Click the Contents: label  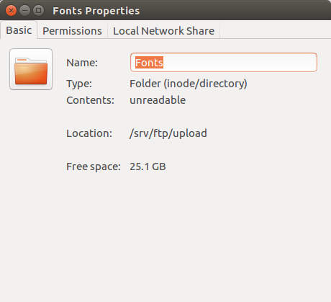tap(90, 100)
